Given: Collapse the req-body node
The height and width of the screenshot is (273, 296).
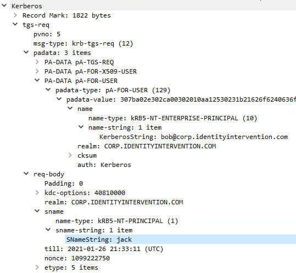Looking at the screenshot, I should [26, 174].
